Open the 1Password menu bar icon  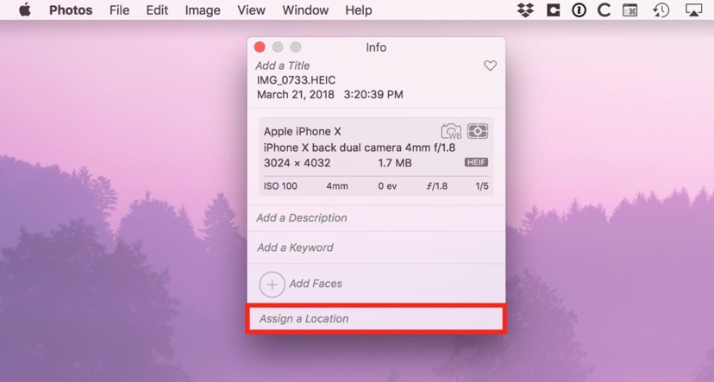coord(579,10)
